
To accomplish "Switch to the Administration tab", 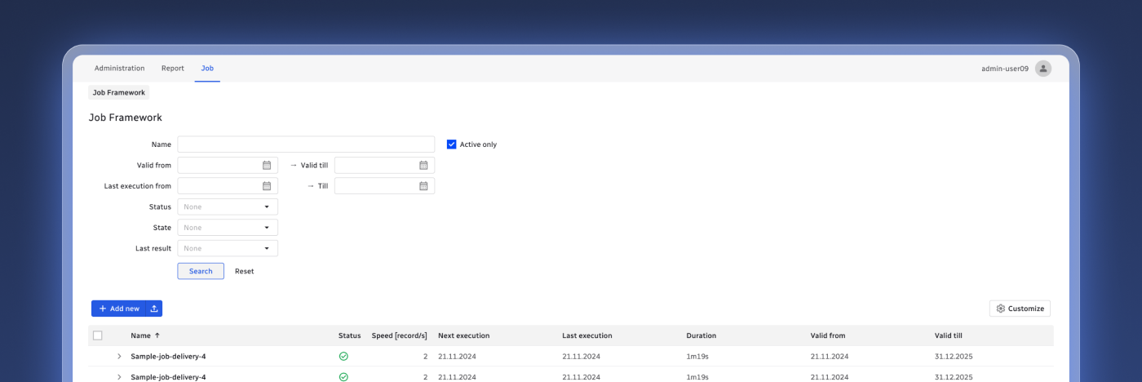I will pos(119,69).
